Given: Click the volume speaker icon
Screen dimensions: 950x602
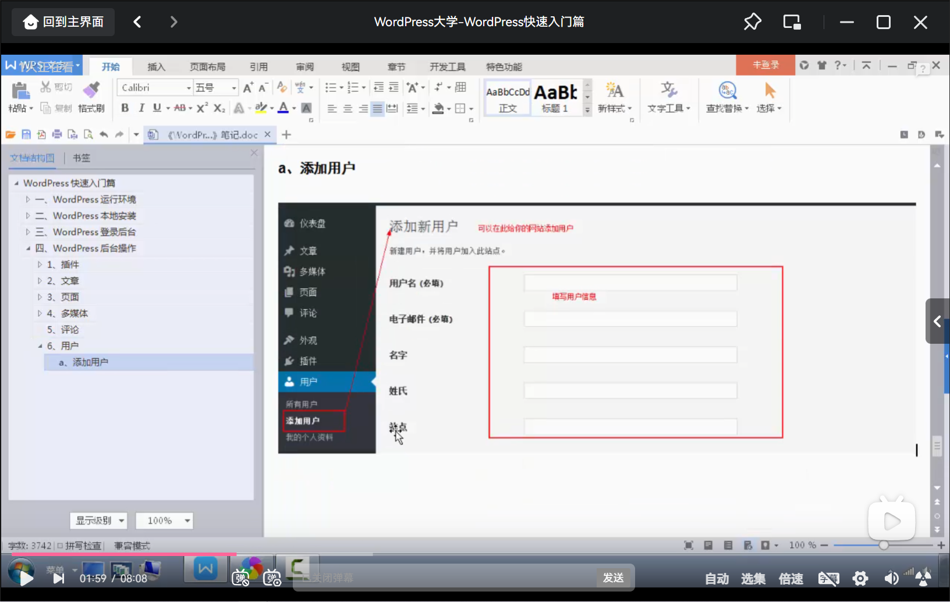Looking at the screenshot, I should point(891,578).
